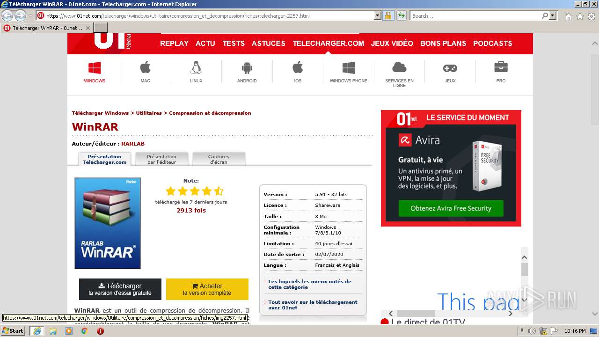Viewport: 599px width, 337px height.
Task: Open the TESTS menu item
Action: (234, 43)
